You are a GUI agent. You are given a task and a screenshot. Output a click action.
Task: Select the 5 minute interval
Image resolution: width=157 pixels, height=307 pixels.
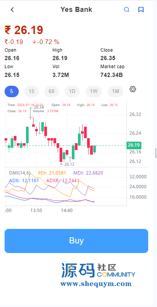12,91
